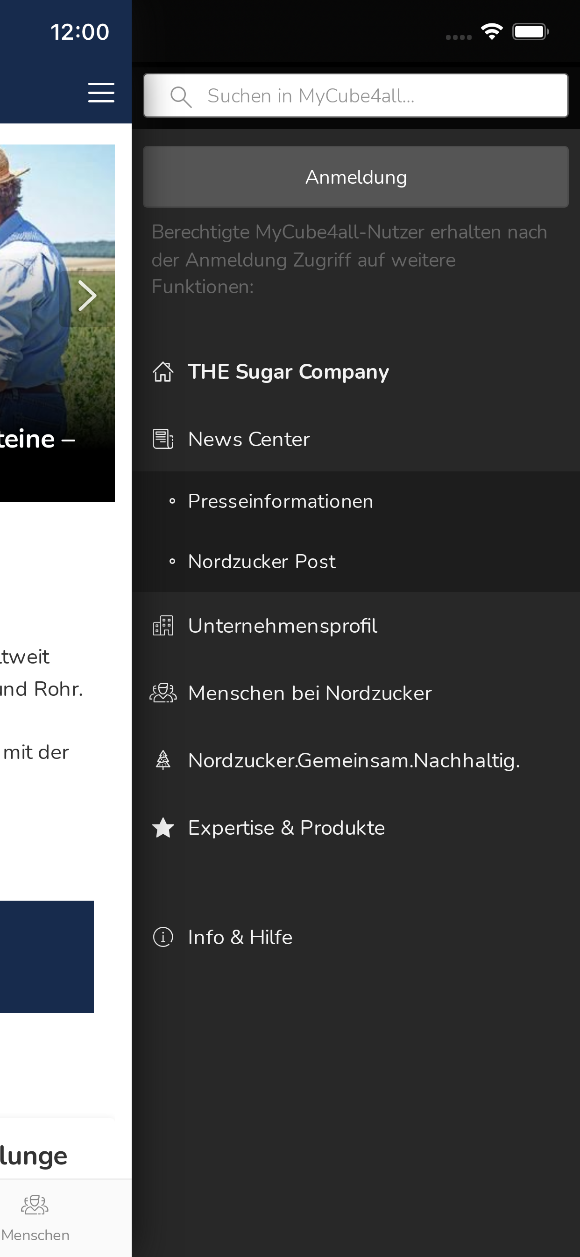Click the newspaper icon beside News Center
The height and width of the screenshot is (1257, 580).
[x=163, y=439]
